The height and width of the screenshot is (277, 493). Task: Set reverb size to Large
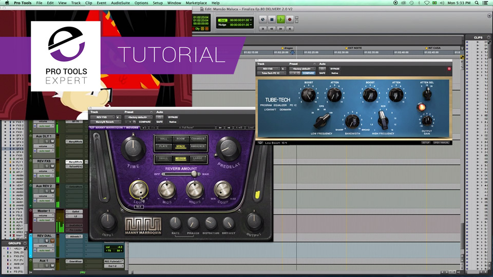198,159
